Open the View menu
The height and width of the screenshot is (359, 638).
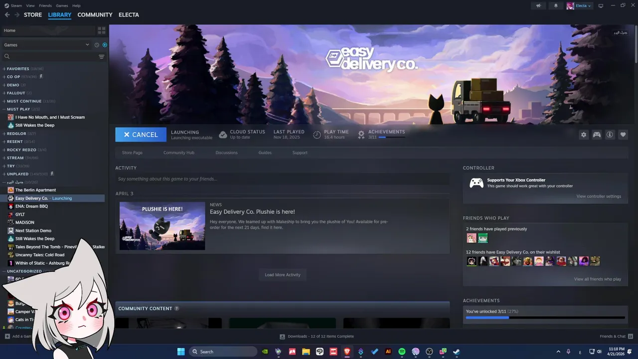tap(30, 5)
